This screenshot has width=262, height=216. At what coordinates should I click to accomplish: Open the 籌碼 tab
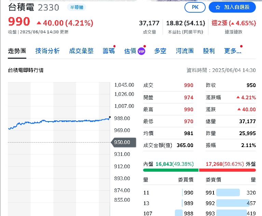(109, 51)
